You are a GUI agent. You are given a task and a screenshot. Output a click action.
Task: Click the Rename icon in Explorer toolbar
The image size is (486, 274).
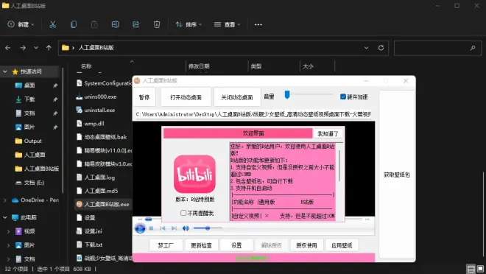115,24
